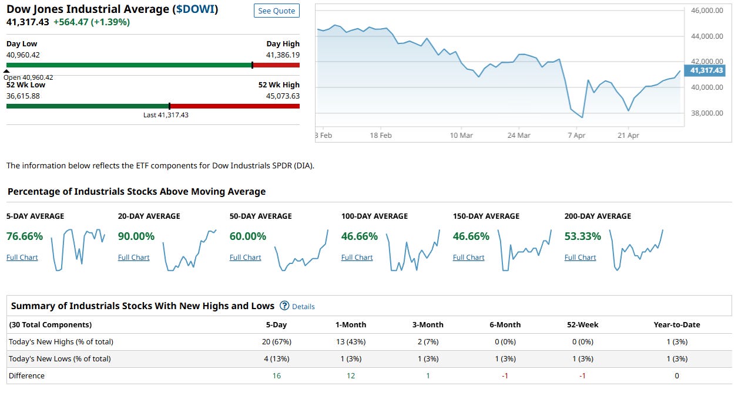Image resolution: width=738 pixels, height=393 pixels.
Task: Click the 3-Month column header
Action: 428,324
